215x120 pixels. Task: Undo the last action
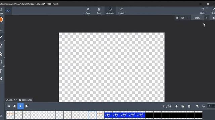point(203,11)
